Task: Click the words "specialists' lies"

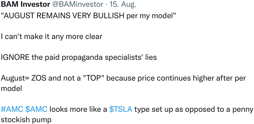Action: (x=131, y=57)
